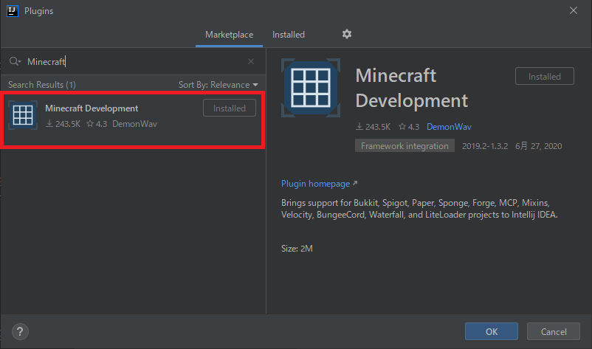
Task: Click the Installed button in search result row
Action: (229, 108)
